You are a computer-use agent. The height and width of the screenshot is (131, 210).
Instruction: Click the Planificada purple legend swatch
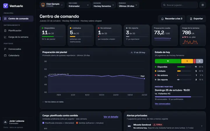pyautogui.click(x=43, y=123)
